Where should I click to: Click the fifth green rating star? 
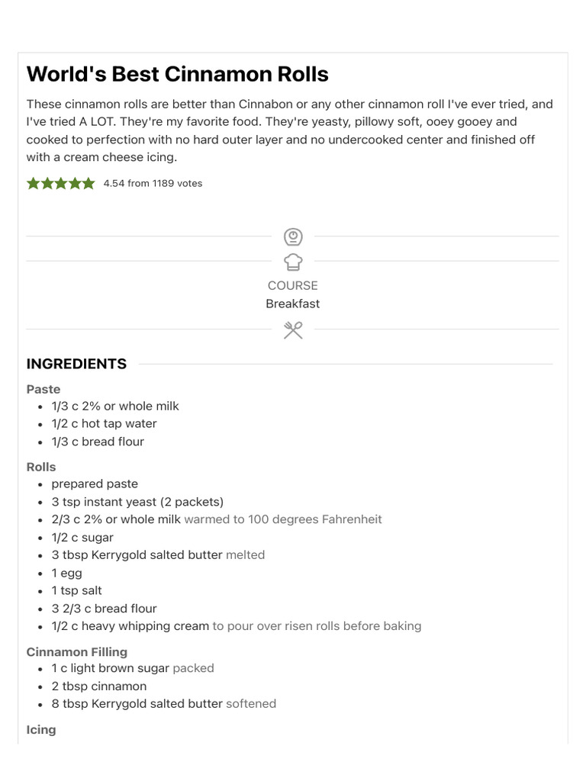[x=89, y=183]
